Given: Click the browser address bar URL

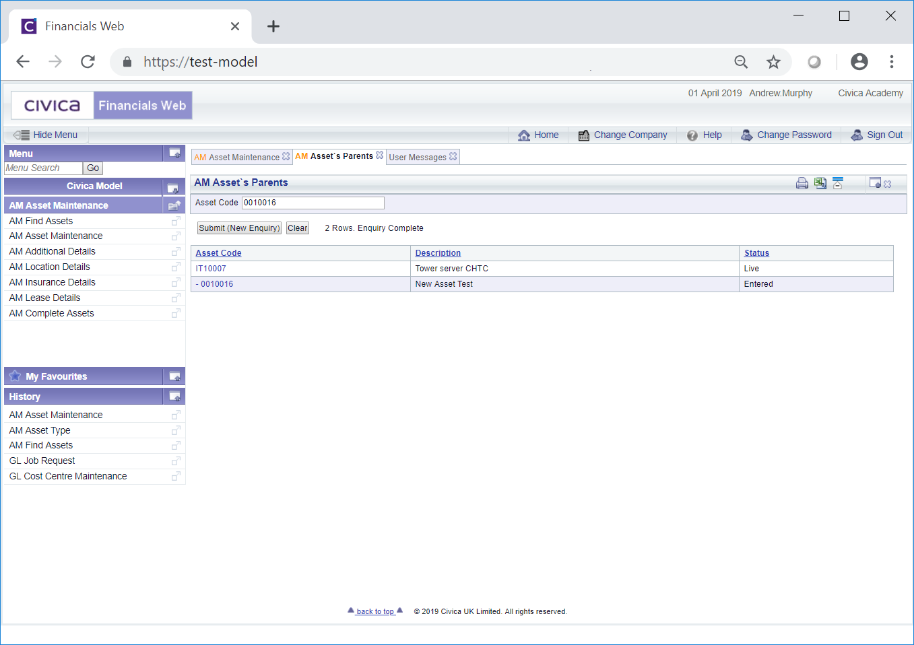Looking at the screenshot, I should [200, 62].
